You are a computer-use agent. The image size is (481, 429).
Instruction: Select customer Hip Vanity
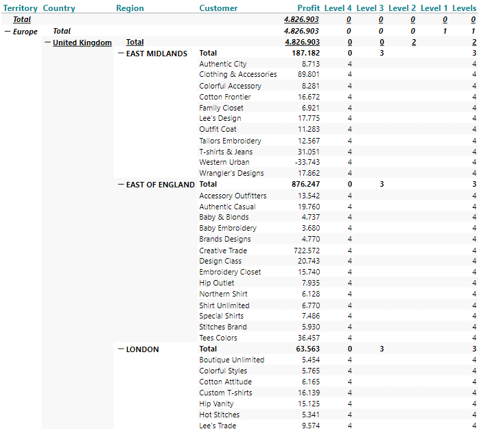[216, 404]
